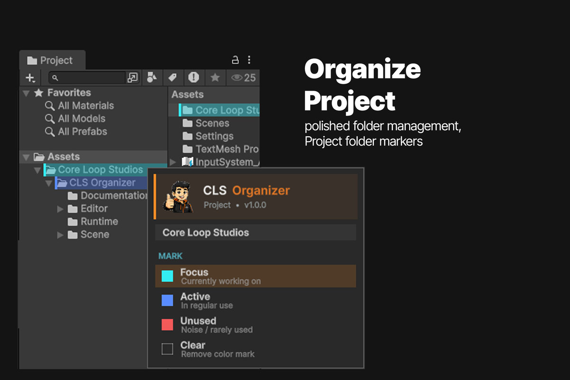
Task: Collapse CLS Organizer folder arrow
Action: coord(49,183)
